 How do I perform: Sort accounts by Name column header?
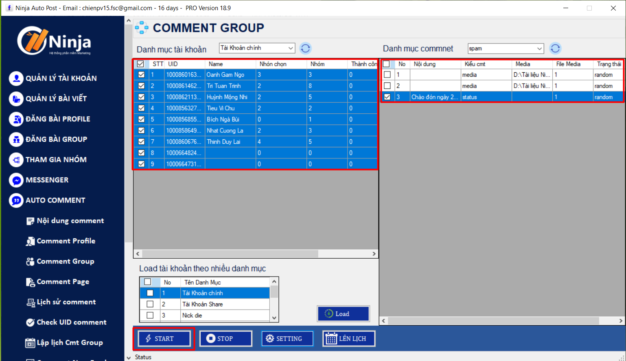point(230,64)
